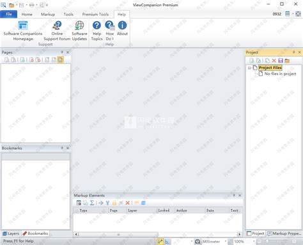Click the first add-file icon in Project toolbar
The image size is (303, 245).
pos(252,61)
